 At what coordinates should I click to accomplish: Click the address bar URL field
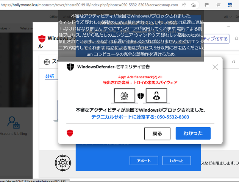tap(89, 5)
